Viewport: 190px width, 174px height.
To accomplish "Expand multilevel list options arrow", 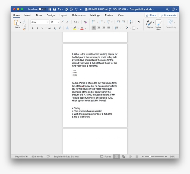I will tap(112, 22).
